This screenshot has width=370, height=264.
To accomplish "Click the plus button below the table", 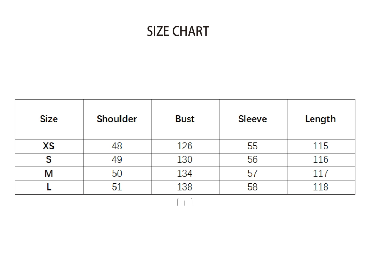I will click(185, 202).
